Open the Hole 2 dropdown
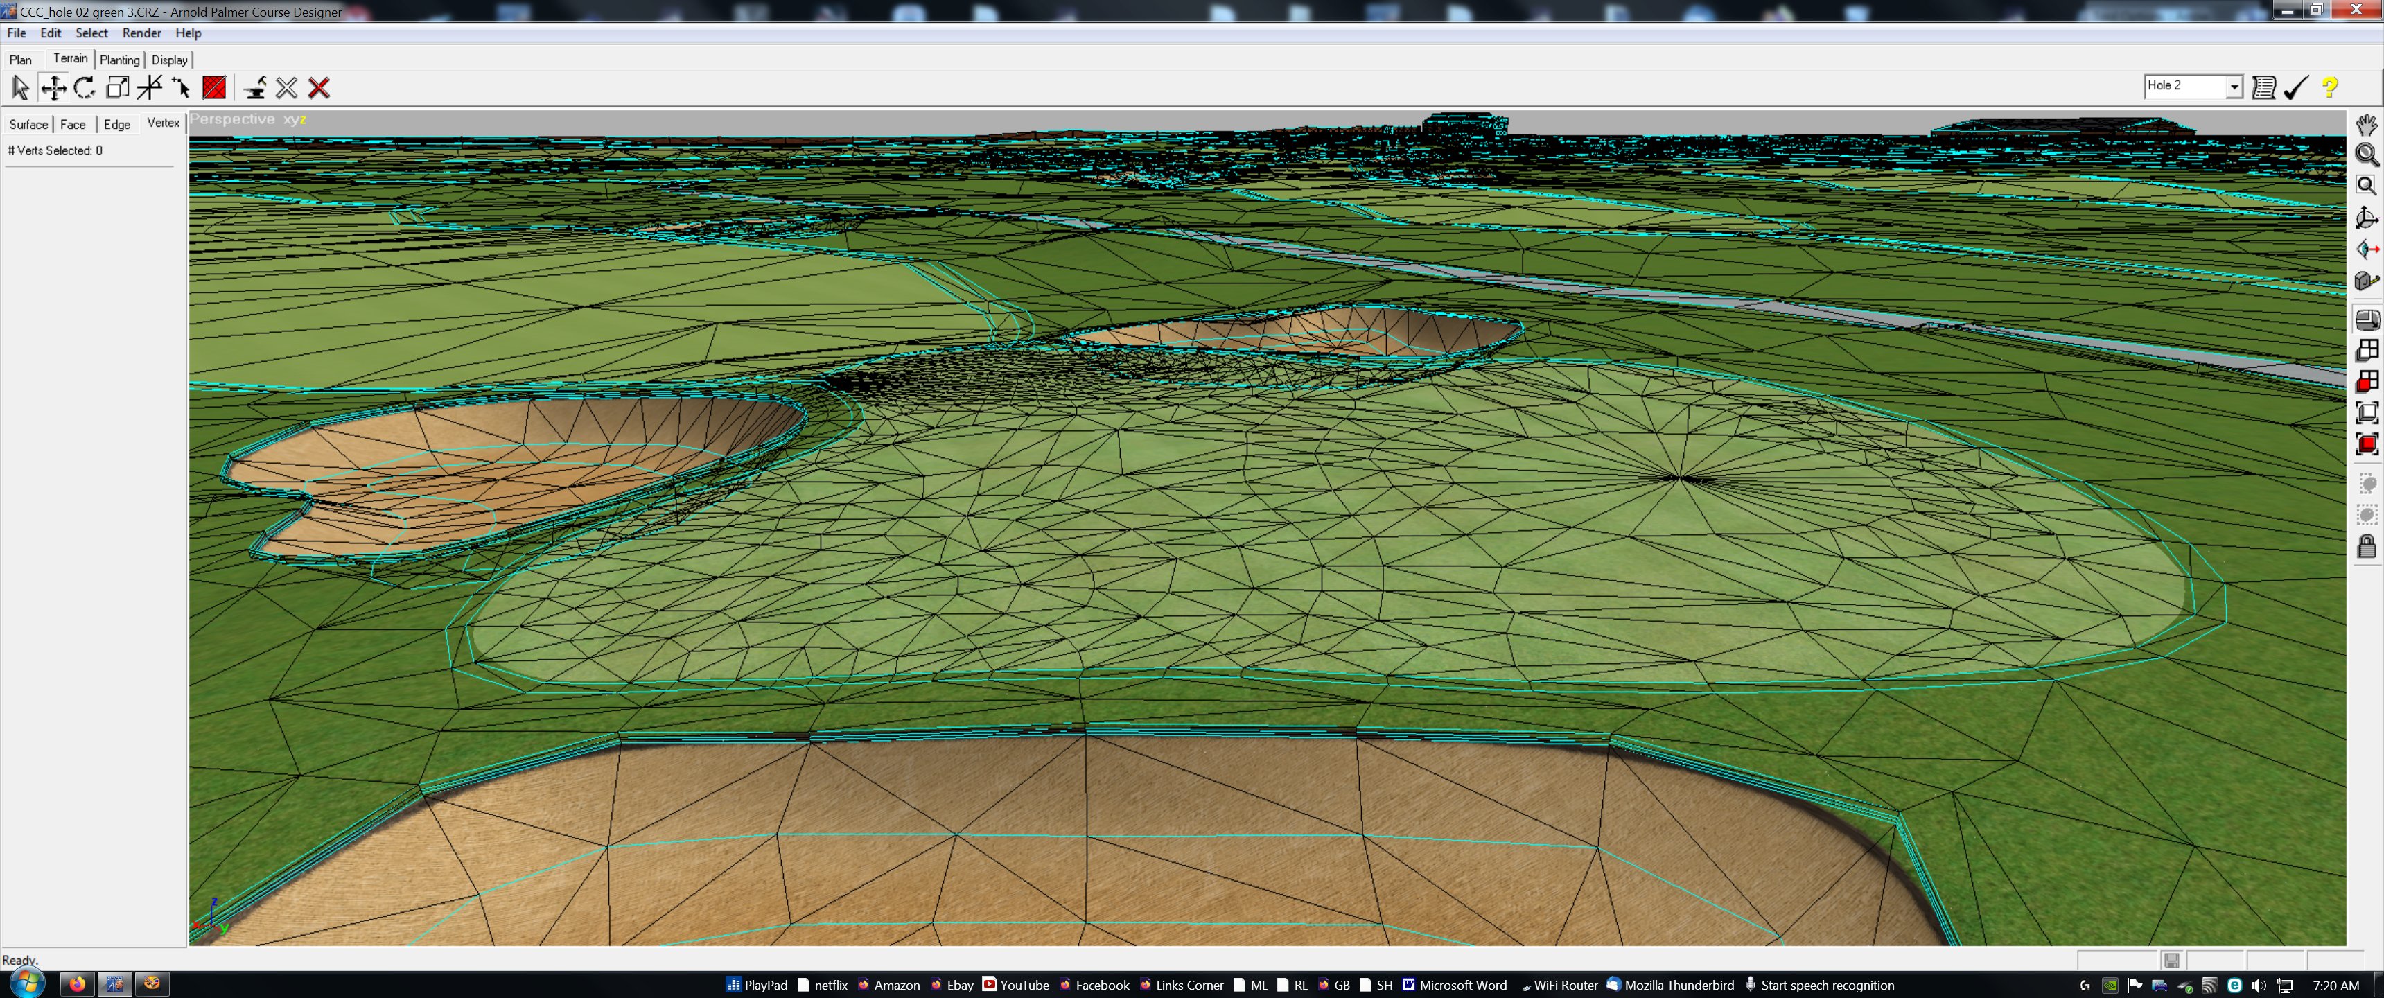Image resolution: width=2384 pixels, height=998 pixels. (x=2234, y=86)
